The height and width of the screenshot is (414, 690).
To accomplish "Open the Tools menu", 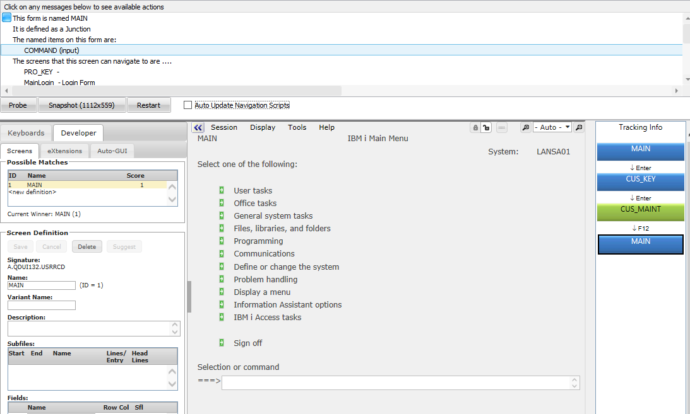I will click(x=297, y=127).
